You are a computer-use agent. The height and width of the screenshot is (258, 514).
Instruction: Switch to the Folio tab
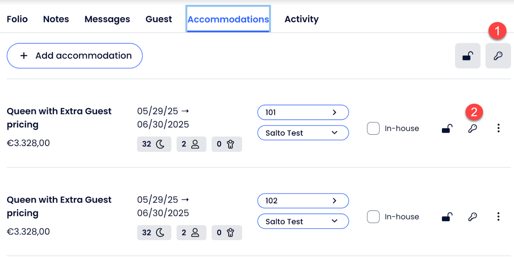coord(17,19)
